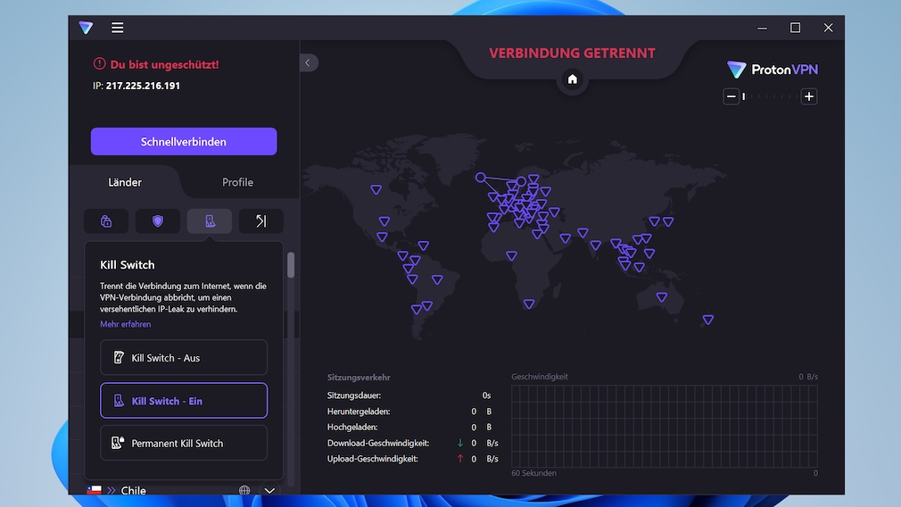The height and width of the screenshot is (507, 901).
Task: Click the Hochgeladen row label
Action: coord(352,427)
